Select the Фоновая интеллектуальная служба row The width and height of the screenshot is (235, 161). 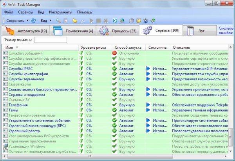[x=116, y=151]
